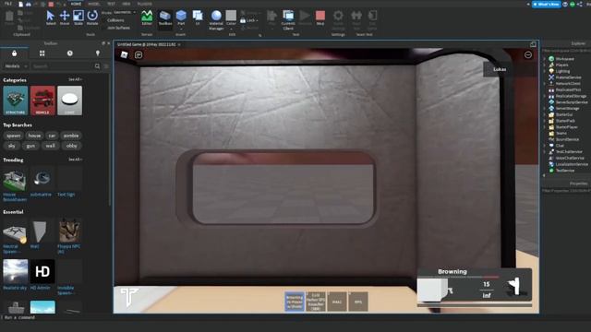Viewport: 591px width, 332px height.
Task: Open the Mode Geometric dropdown
Action: (125, 12)
